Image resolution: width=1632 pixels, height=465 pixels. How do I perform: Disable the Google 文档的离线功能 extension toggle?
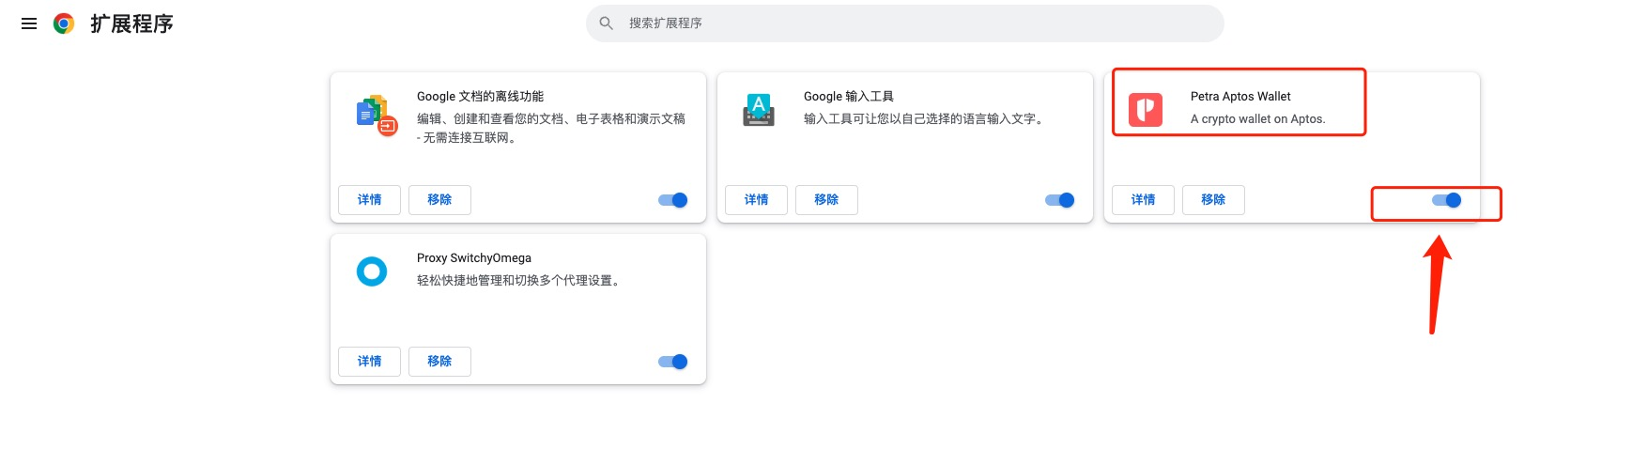point(673,200)
